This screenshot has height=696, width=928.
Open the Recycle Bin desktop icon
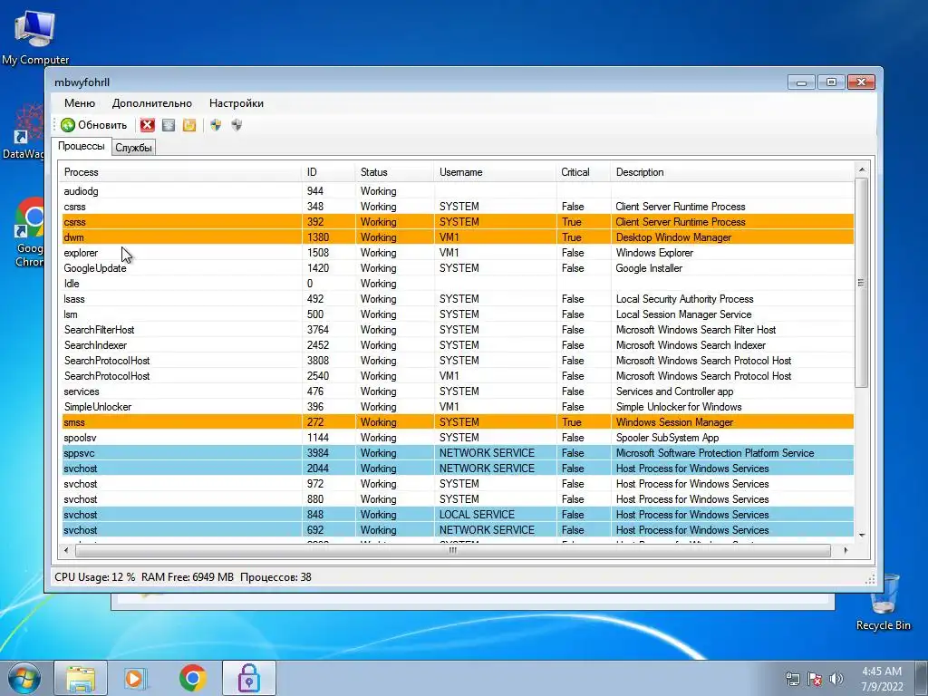[x=884, y=603]
